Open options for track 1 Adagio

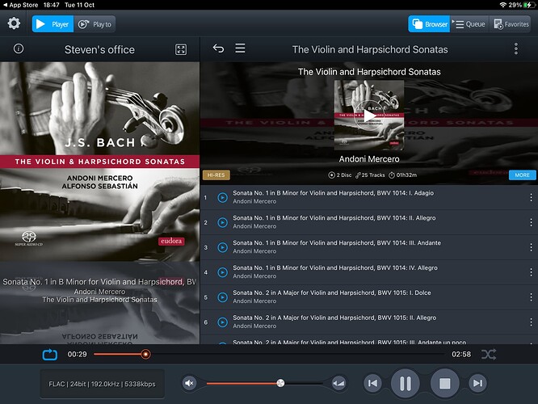(x=531, y=197)
